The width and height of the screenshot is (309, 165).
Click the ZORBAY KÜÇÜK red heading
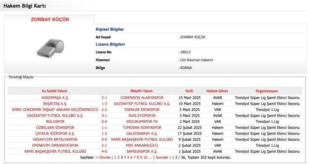pos(50,19)
